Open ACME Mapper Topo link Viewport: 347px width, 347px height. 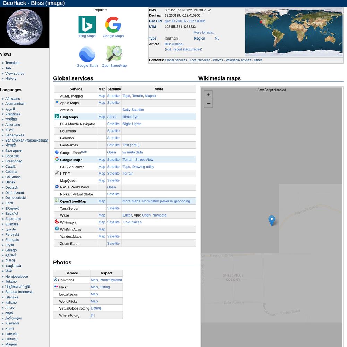126,96
